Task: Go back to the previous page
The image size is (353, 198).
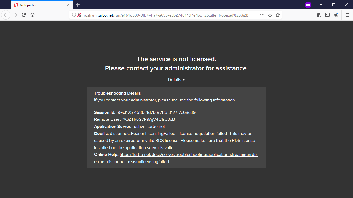Action: 6,15
